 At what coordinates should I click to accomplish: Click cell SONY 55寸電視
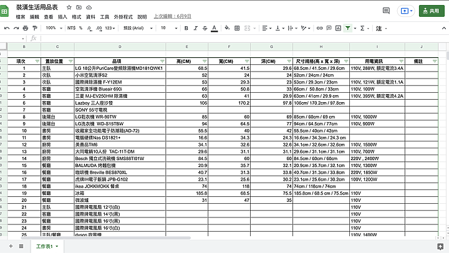point(120,110)
